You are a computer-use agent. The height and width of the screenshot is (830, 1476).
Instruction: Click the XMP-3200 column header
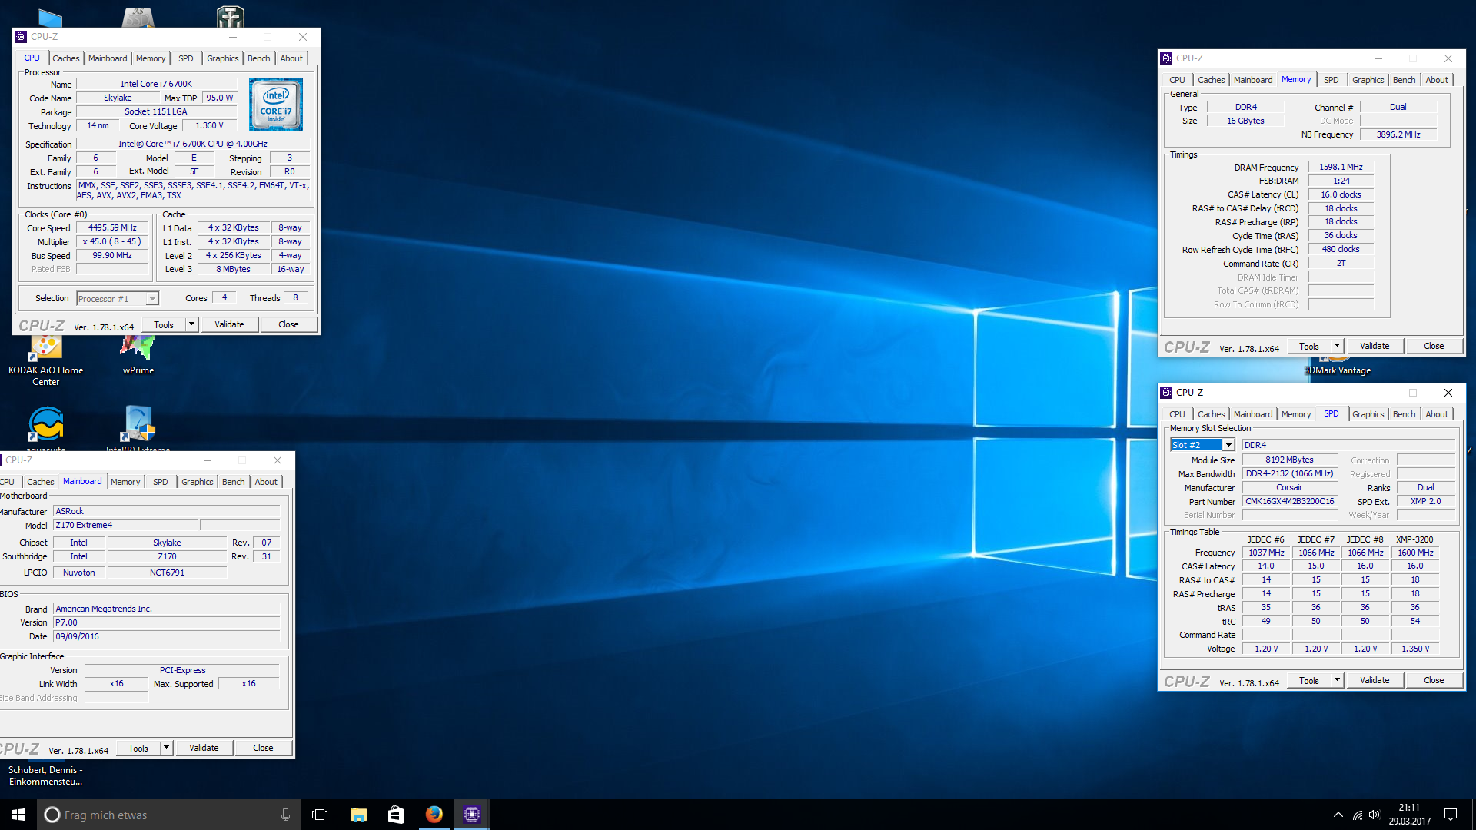[x=1414, y=539]
